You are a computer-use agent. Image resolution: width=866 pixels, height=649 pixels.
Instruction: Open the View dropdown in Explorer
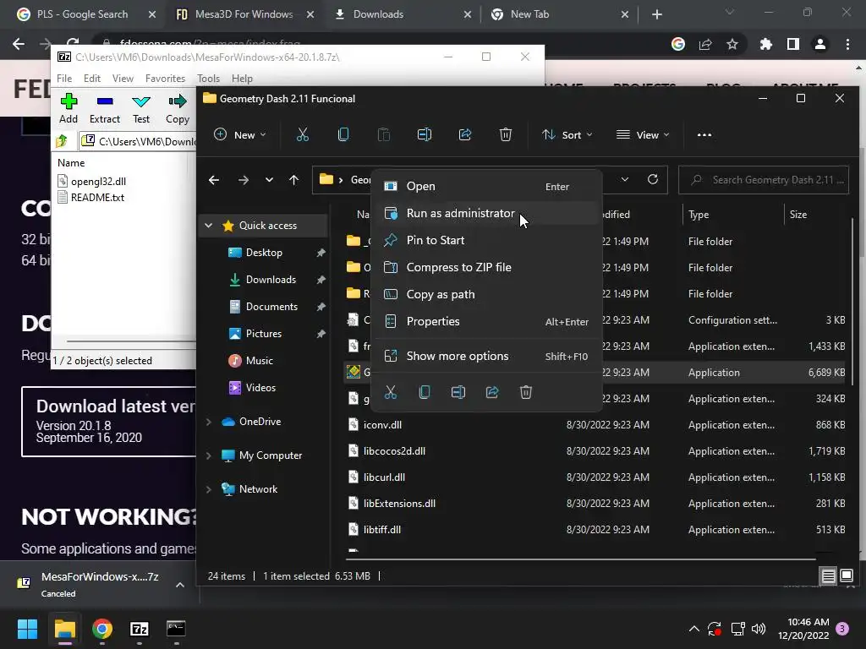click(643, 134)
